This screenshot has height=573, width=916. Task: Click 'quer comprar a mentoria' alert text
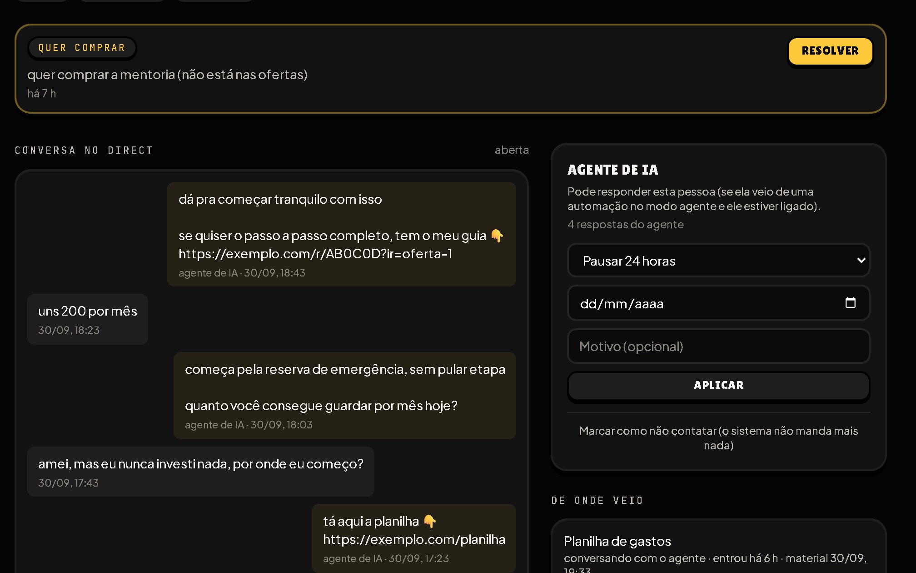point(168,75)
